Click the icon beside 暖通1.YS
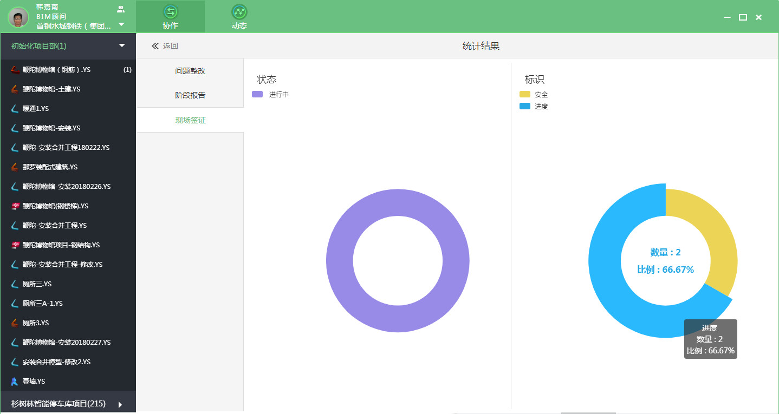This screenshot has width=779, height=414. [x=15, y=109]
